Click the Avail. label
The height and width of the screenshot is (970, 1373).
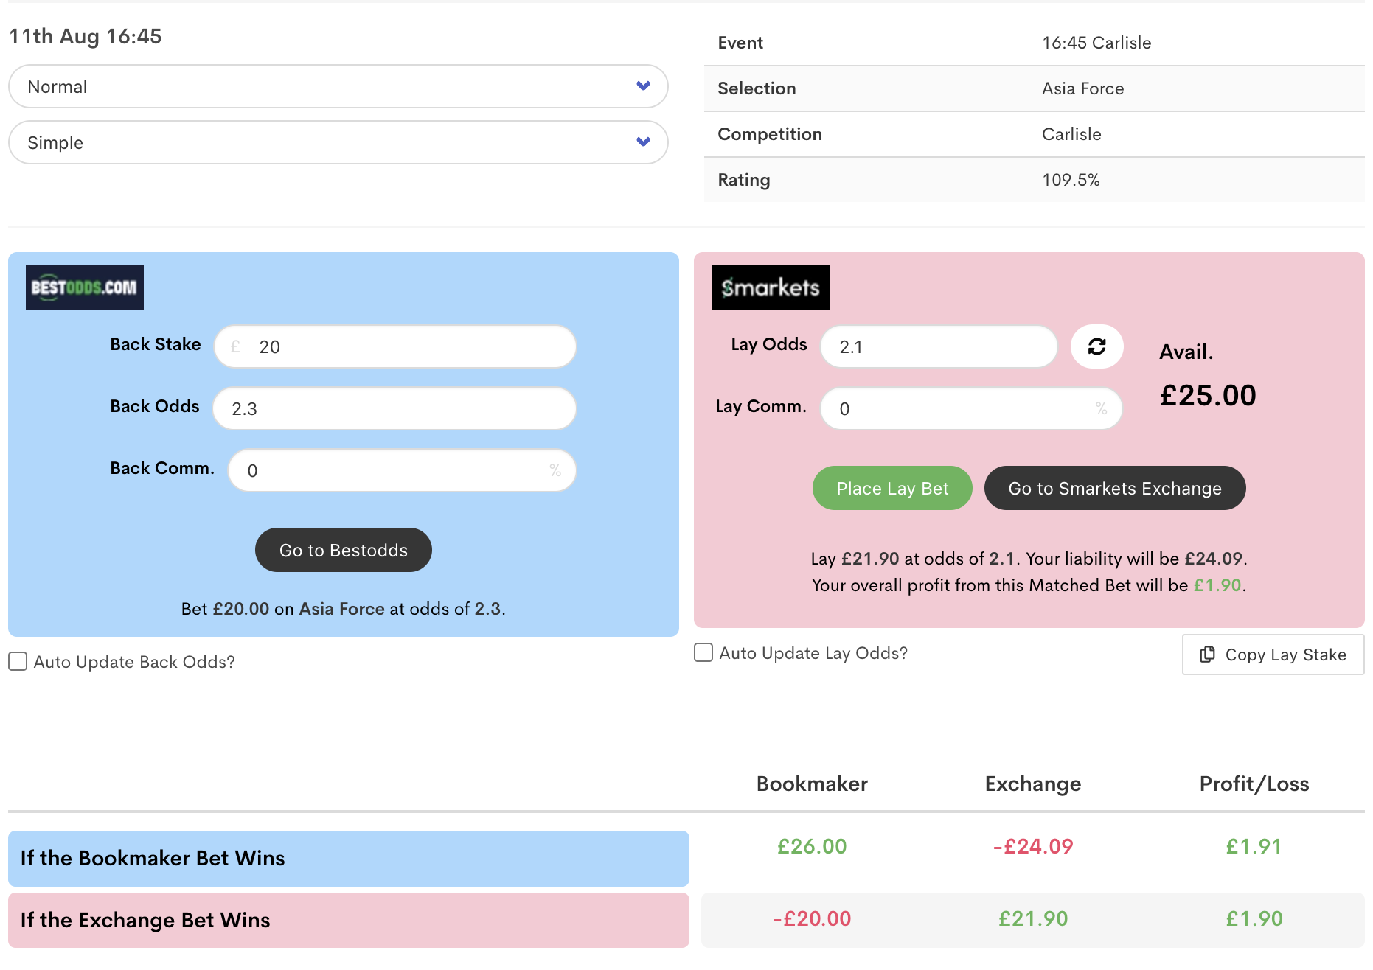click(1186, 352)
